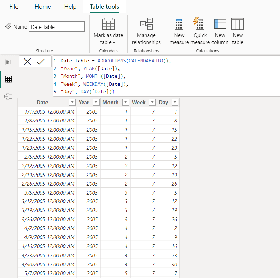280x278 pixels.
Task: Select the Table tools tab
Action: [104, 7]
